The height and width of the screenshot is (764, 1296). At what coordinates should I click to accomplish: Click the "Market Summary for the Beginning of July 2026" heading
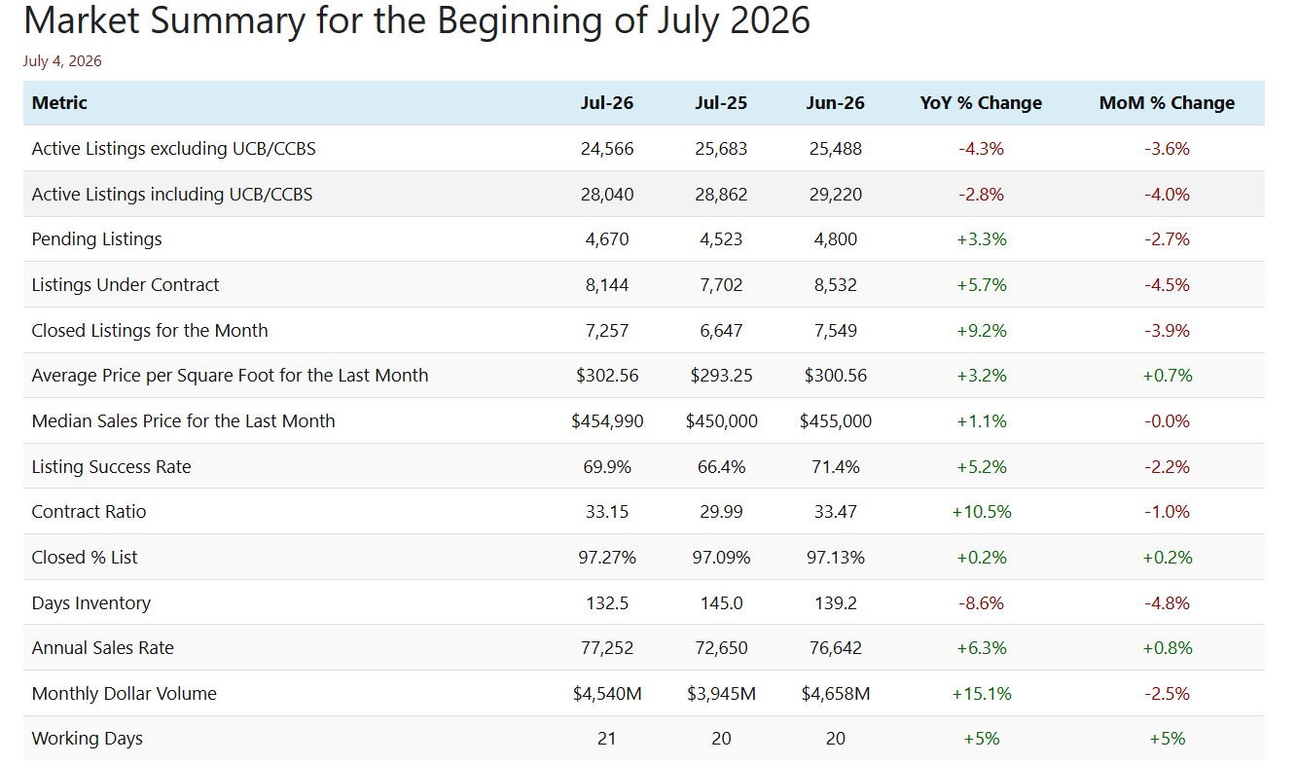[x=416, y=20]
